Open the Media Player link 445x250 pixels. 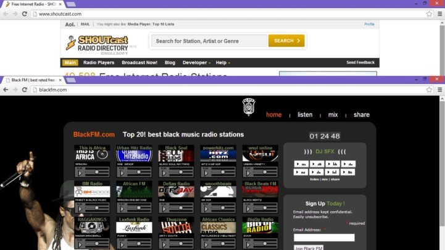139,24
